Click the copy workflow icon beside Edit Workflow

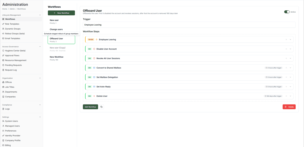coord(101,107)
